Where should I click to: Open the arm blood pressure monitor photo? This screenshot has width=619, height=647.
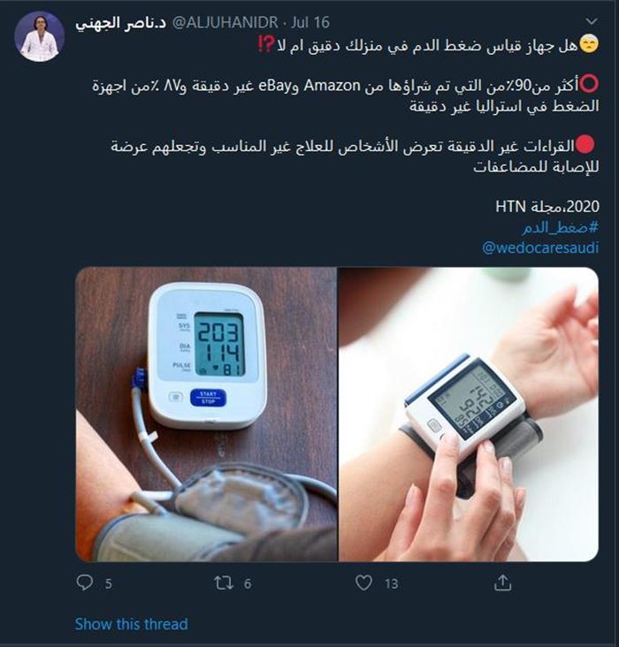tap(206, 415)
